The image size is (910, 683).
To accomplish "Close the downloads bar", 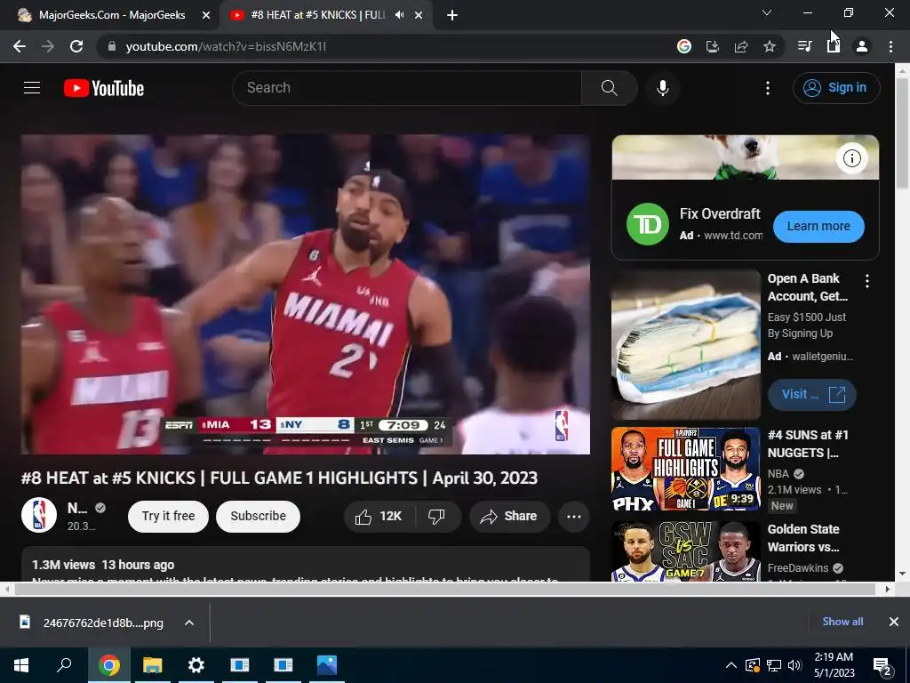I will (894, 622).
